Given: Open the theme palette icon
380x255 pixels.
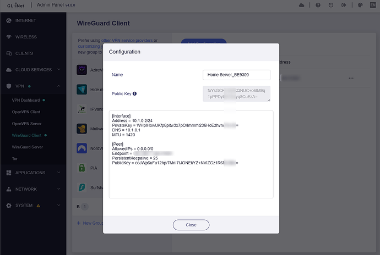Looking at the screenshot, I should click(360, 5).
